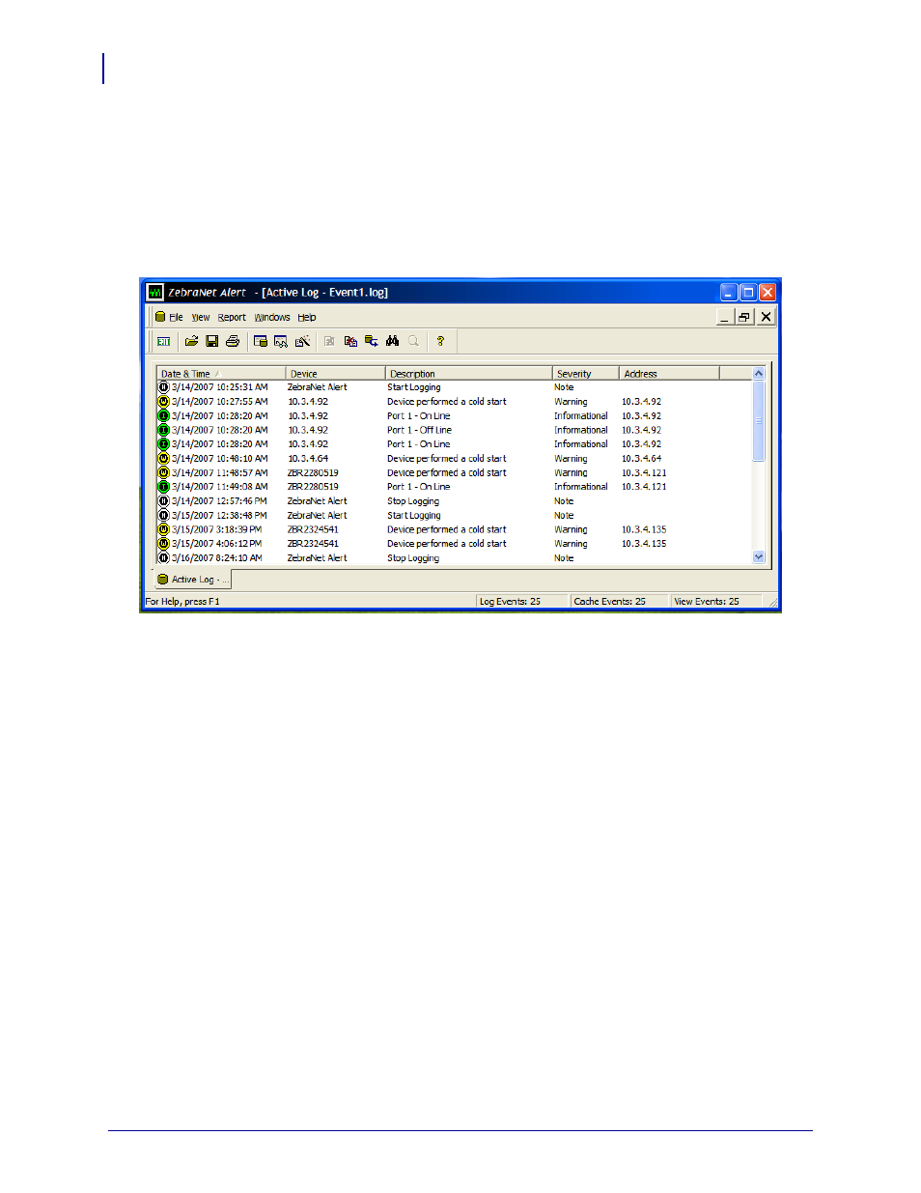Click the warning icon on the 10:27:55 AM row

(163, 402)
